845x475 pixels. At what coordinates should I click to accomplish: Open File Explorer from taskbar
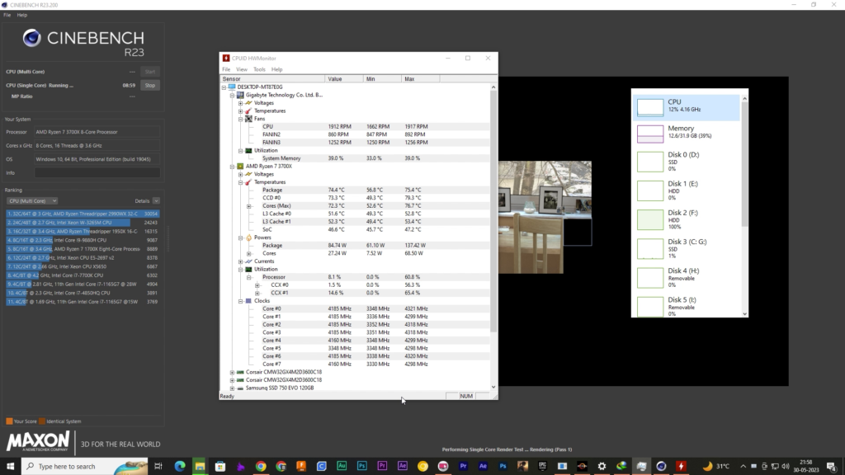(x=200, y=467)
